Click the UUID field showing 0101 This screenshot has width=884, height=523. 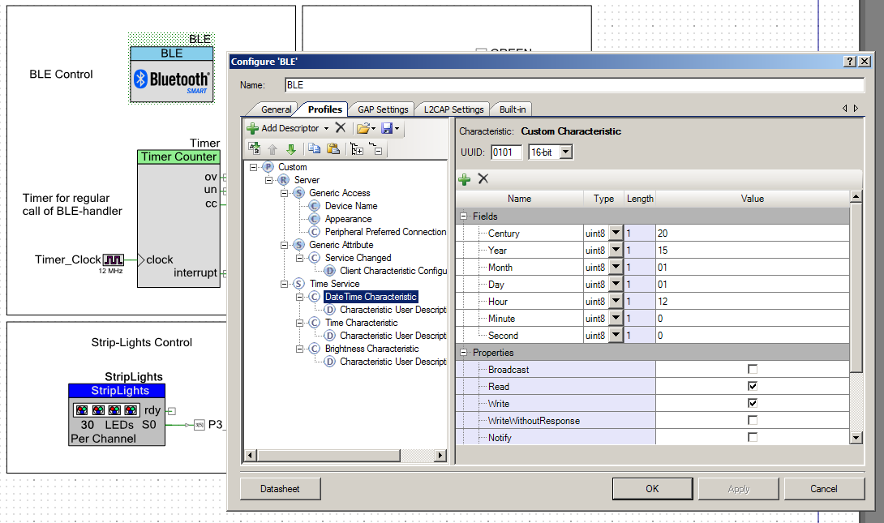(506, 152)
